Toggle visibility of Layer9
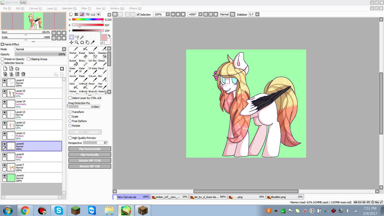This screenshot has width=384, height=216. [5, 154]
